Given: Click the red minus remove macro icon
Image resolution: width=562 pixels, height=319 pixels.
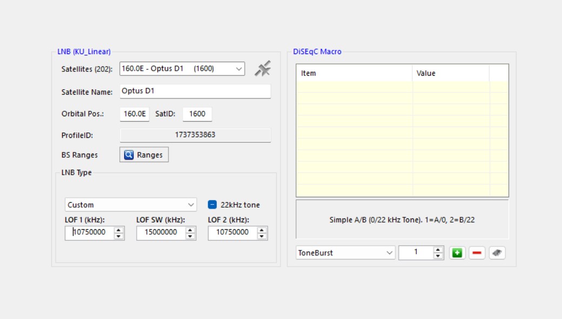Looking at the screenshot, I should tap(477, 253).
